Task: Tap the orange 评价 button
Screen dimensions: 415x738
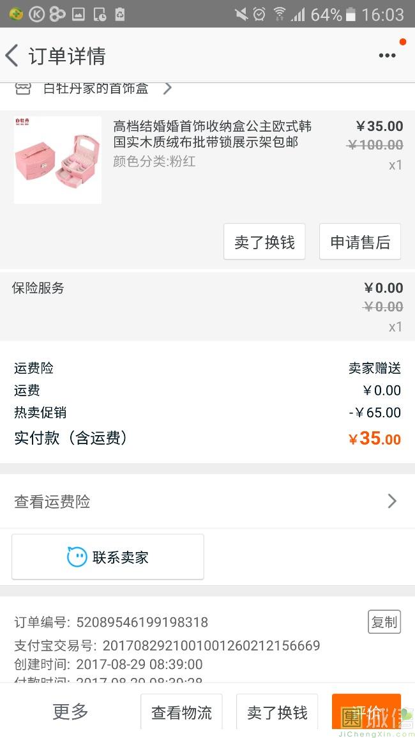Action: click(366, 712)
